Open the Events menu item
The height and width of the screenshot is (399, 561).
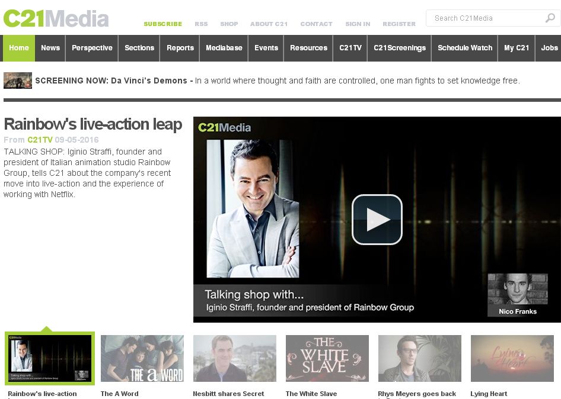(x=266, y=48)
